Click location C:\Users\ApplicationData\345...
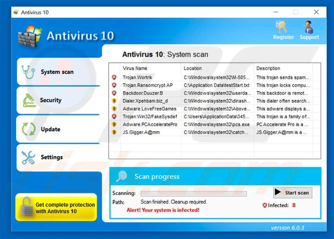 (x=216, y=117)
